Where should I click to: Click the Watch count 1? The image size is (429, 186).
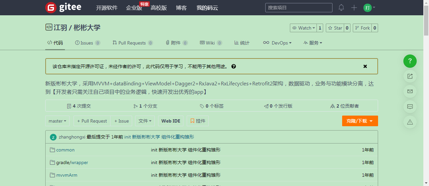[x=320, y=28]
